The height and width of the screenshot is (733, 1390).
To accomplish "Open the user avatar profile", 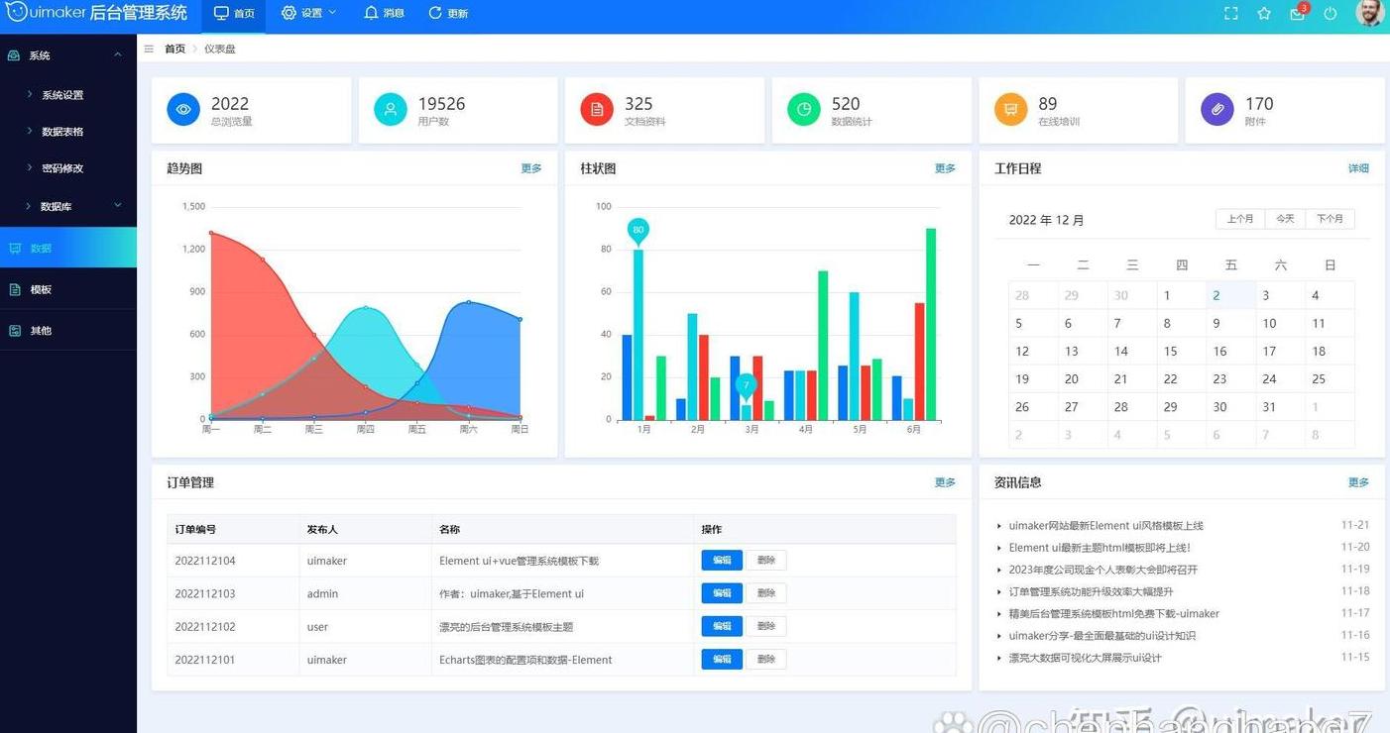I will [x=1369, y=13].
